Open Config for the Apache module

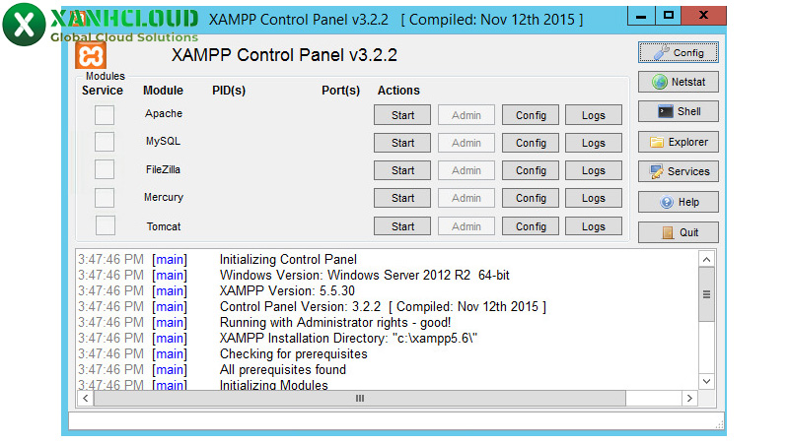point(531,115)
